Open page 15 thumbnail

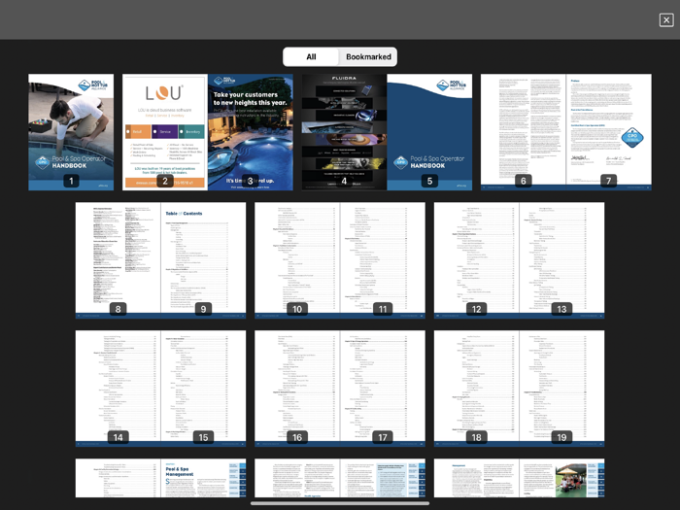point(203,389)
